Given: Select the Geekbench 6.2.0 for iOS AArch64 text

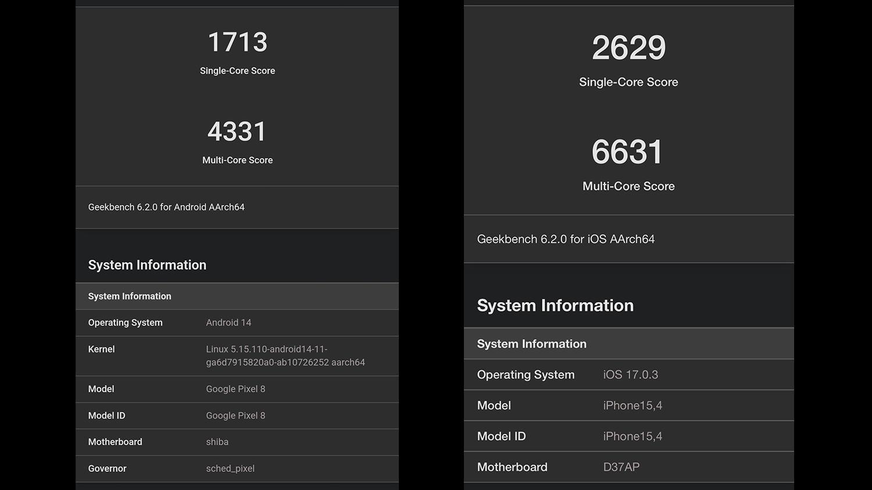Looking at the screenshot, I should click(x=566, y=239).
